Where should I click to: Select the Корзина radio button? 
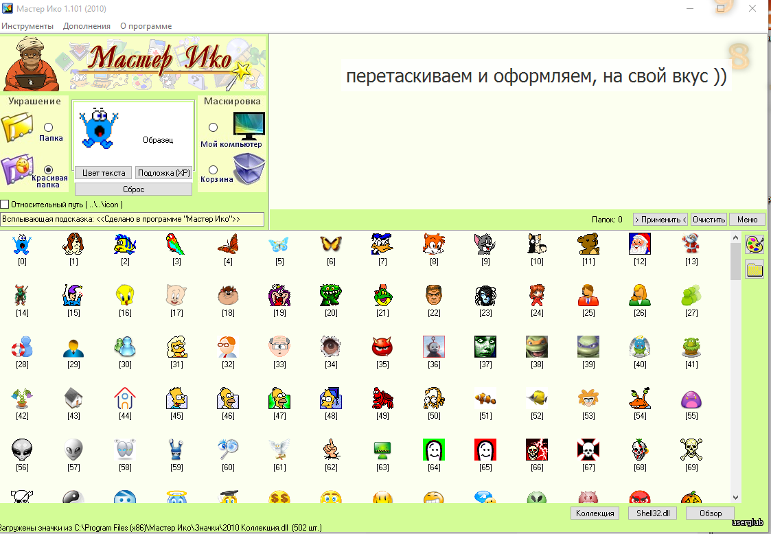(x=213, y=170)
